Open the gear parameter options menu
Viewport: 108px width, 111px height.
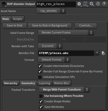[79, 4]
